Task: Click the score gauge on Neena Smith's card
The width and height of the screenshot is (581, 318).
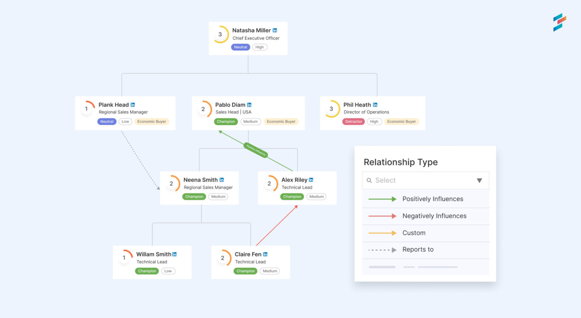Action: tap(171, 183)
